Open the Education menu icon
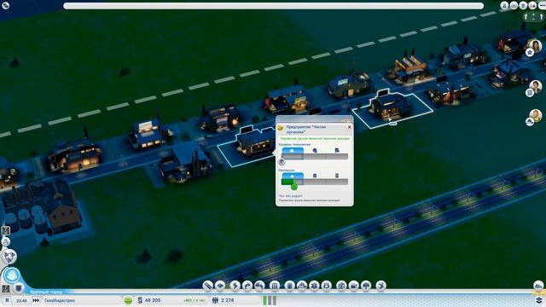 341,286
